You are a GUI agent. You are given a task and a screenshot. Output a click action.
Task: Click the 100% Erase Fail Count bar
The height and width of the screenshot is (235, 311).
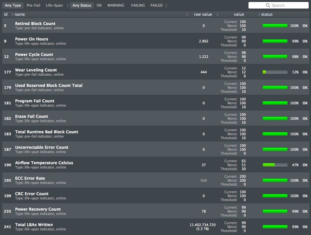tap(275, 118)
